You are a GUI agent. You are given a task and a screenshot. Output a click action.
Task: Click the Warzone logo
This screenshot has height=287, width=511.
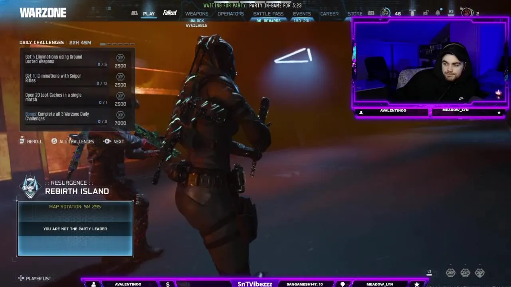[43, 13]
